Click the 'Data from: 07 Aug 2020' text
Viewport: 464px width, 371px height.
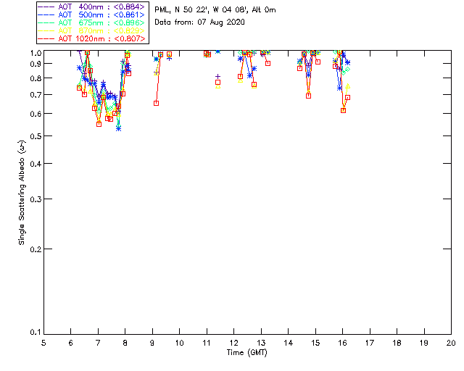click(200, 22)
